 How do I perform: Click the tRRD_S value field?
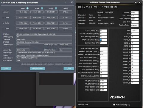[104, 61]
